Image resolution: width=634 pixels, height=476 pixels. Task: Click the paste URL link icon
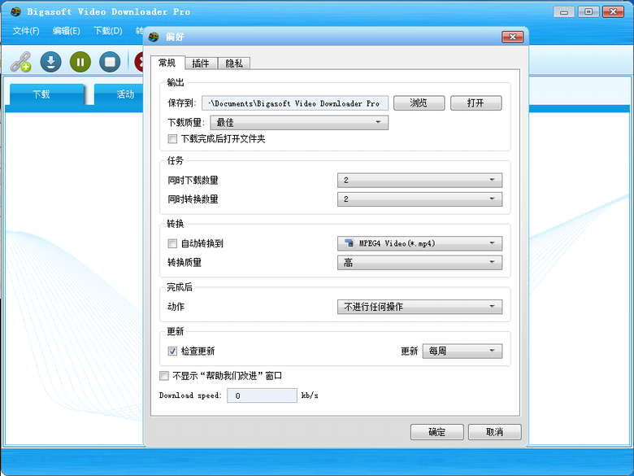20,62
